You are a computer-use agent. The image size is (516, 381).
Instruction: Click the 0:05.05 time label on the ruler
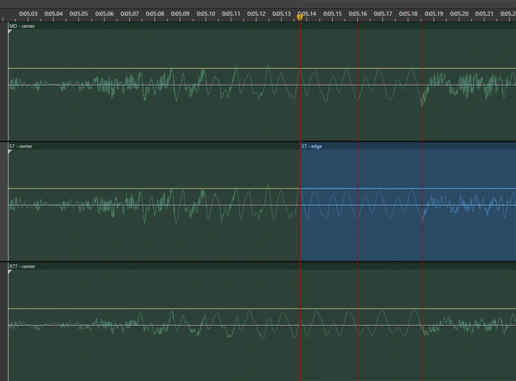coord(79,14)
